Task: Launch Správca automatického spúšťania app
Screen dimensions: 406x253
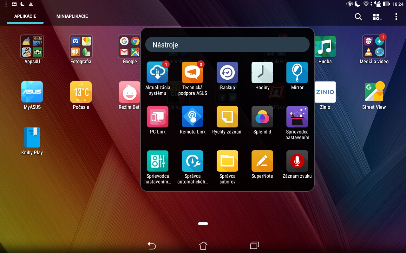Action: tap(193, 161)
